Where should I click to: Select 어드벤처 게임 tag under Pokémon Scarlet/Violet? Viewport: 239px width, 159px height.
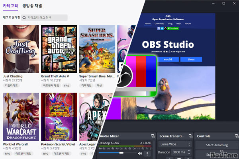[61, 153]
